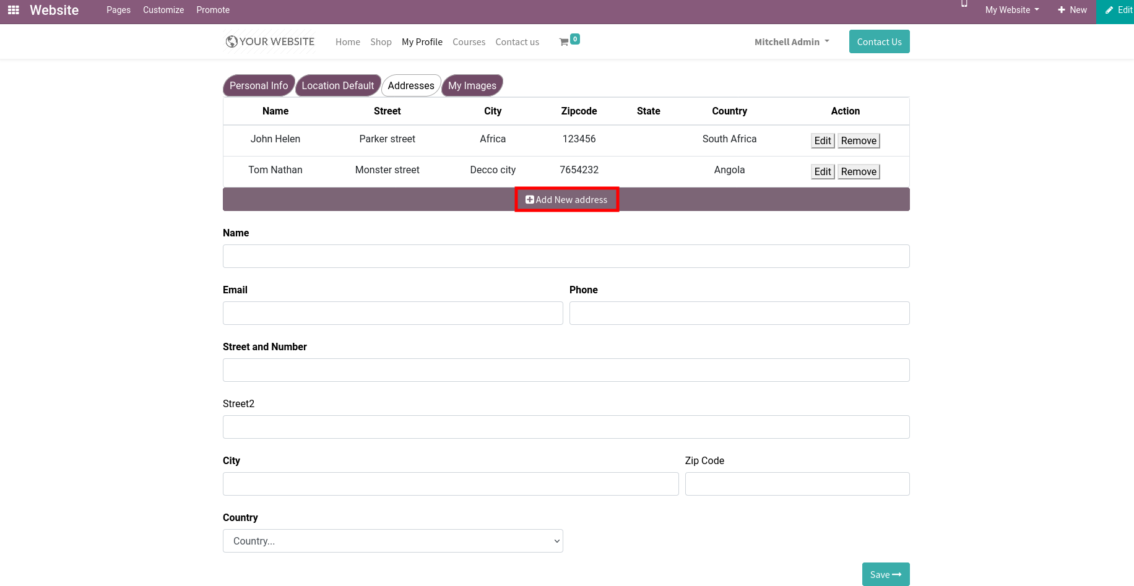Click the cell 'South Africa'
Screen dimensions: 1134x586
(729, 139)
